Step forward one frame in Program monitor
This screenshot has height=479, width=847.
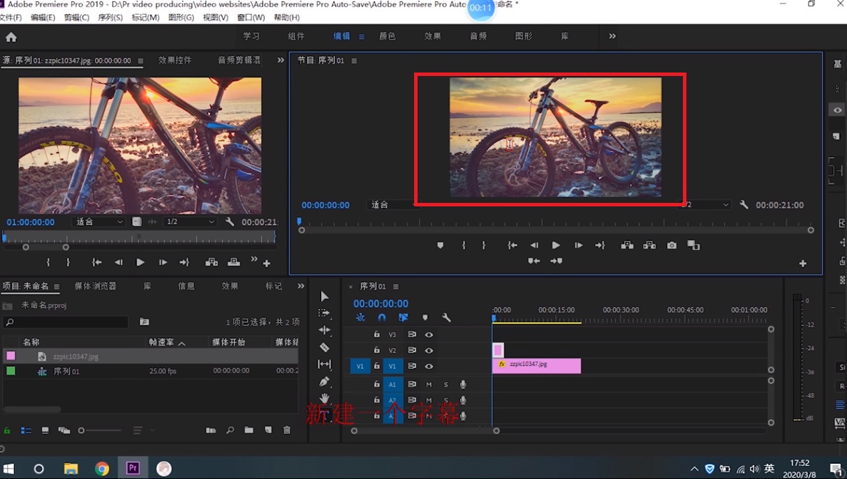click(x=578, y=245)
